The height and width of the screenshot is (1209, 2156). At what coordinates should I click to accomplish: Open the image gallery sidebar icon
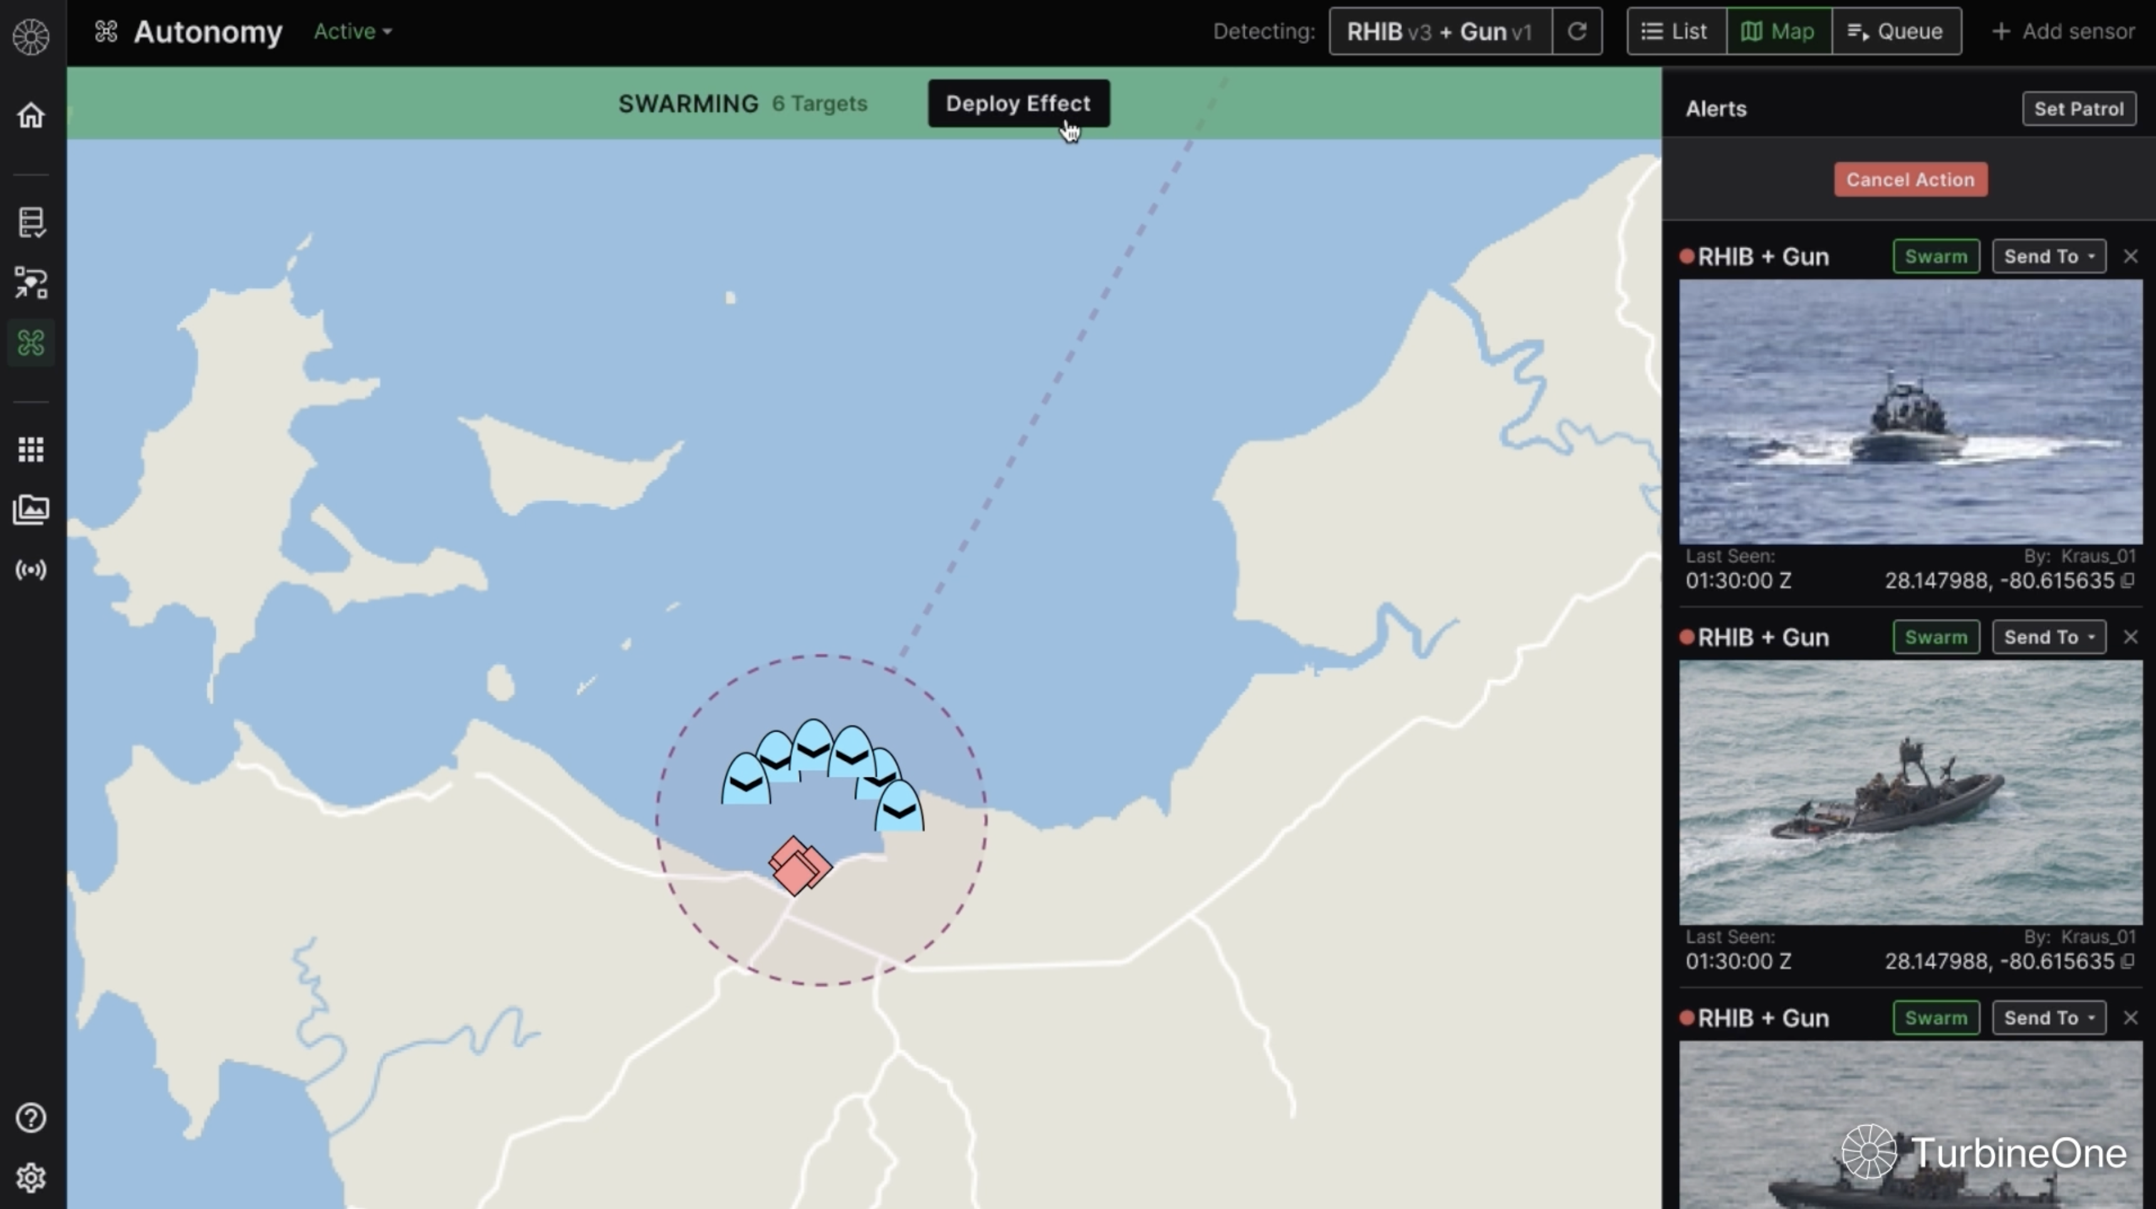(31, 509)
